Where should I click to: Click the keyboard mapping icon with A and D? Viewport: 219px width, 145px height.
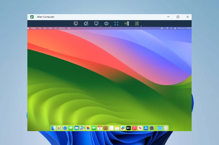point(127,23)
